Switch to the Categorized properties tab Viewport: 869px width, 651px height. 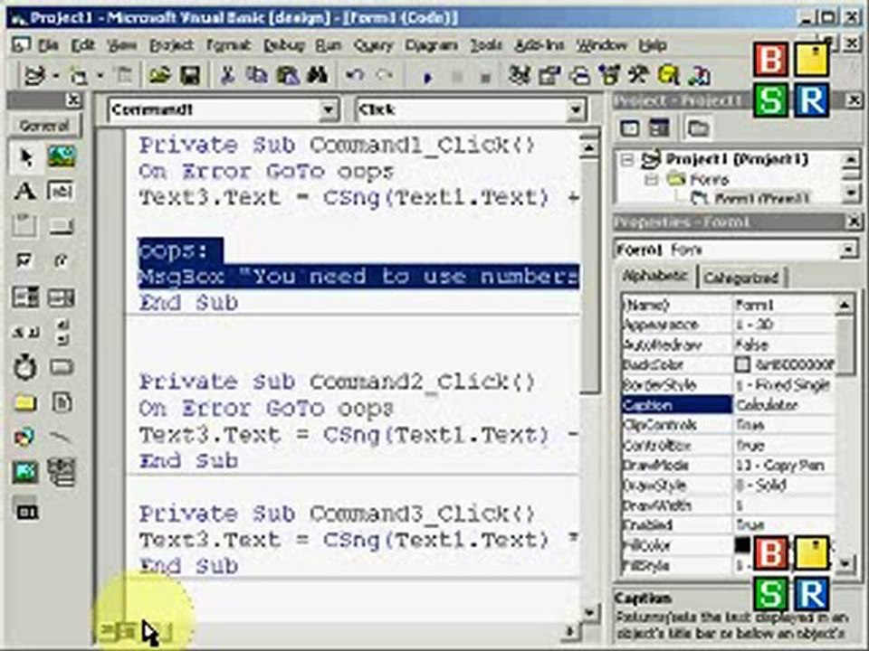point(741,277)
